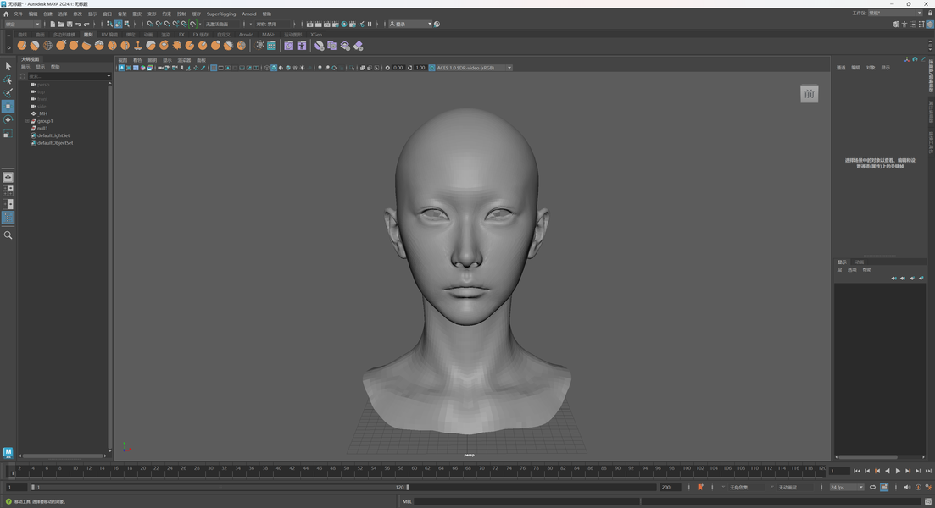Open the Arnold menu in menu bar

[249, 14]
